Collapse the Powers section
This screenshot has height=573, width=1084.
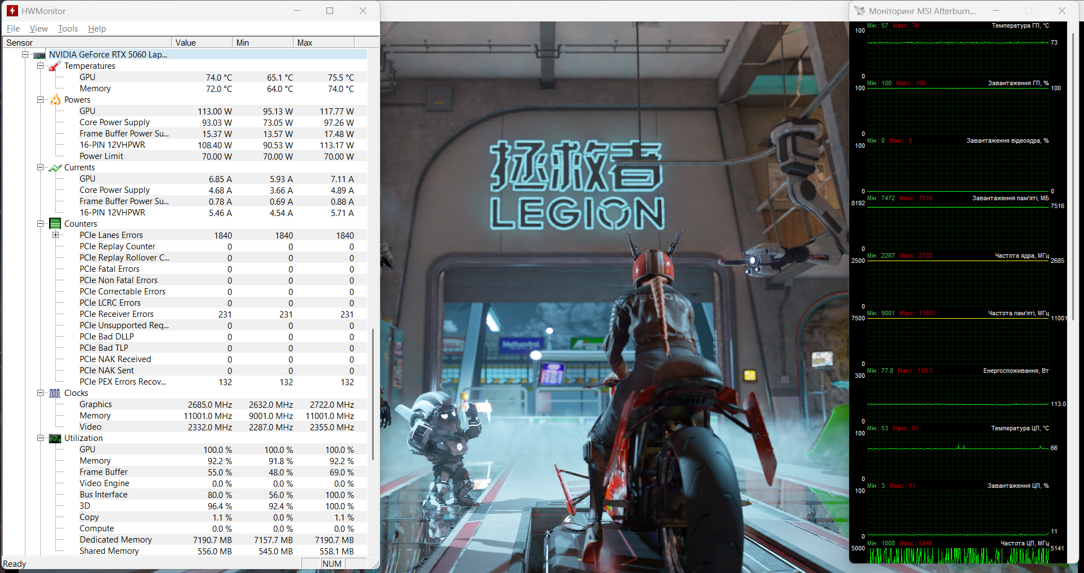click(x=41, y=100)
